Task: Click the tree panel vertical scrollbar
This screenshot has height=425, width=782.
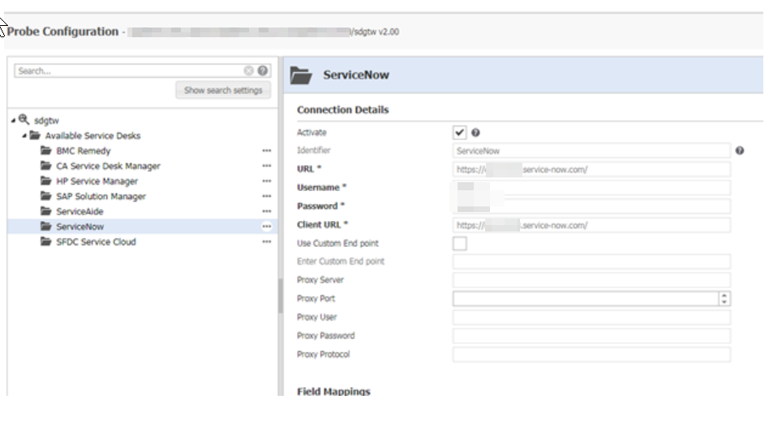Action: coord(280,291)
